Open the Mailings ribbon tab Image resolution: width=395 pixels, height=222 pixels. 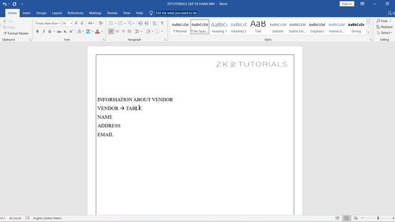click(95, 13)
